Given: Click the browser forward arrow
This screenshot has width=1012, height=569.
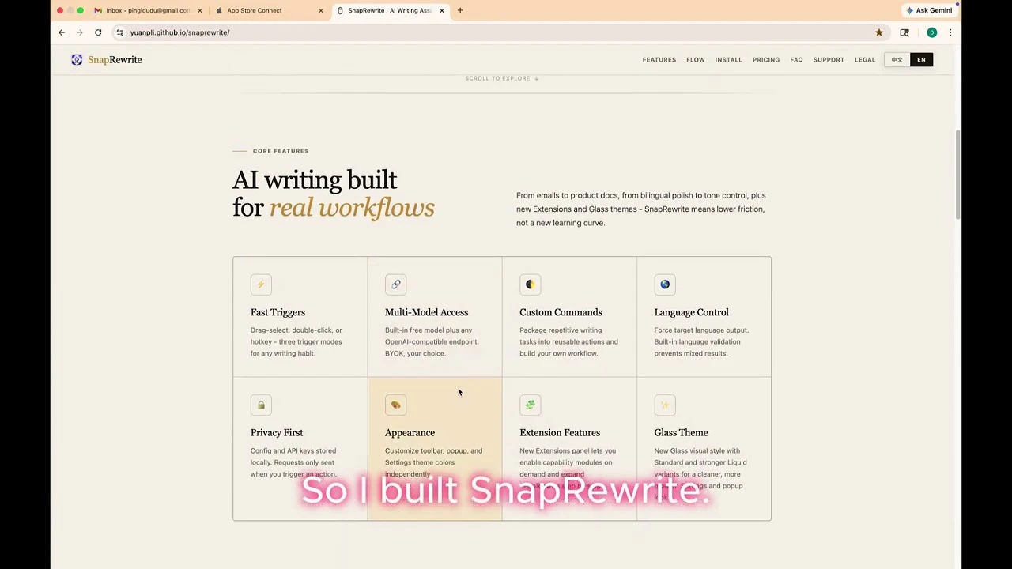Looking at the screenshot, I should pos(80,32).
